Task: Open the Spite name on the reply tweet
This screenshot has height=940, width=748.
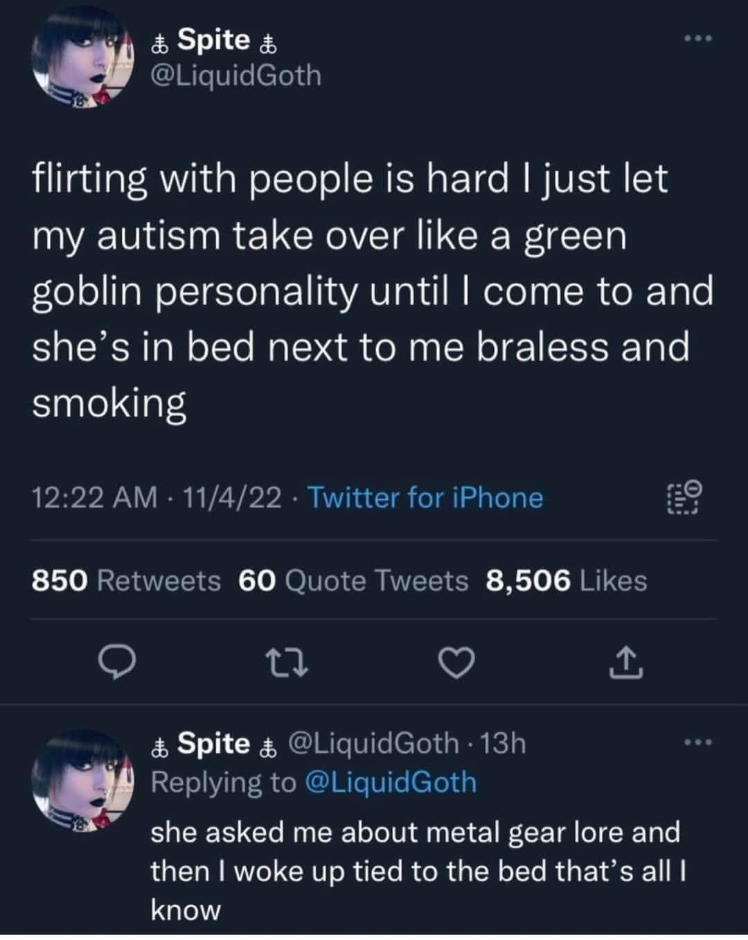Action: coord(214,744)
